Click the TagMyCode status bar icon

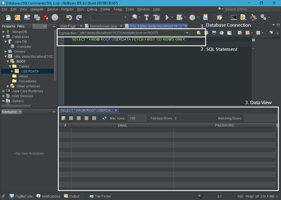coord(12,196)
